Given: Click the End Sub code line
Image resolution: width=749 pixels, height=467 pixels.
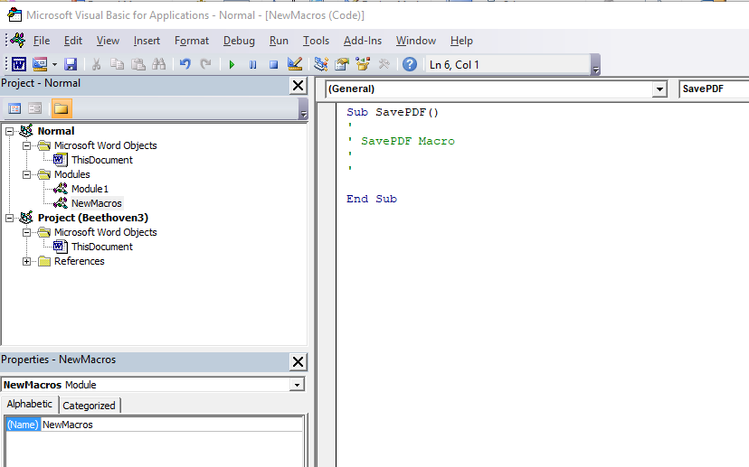Looking at the screenshot, I should [x=372, y=199].
